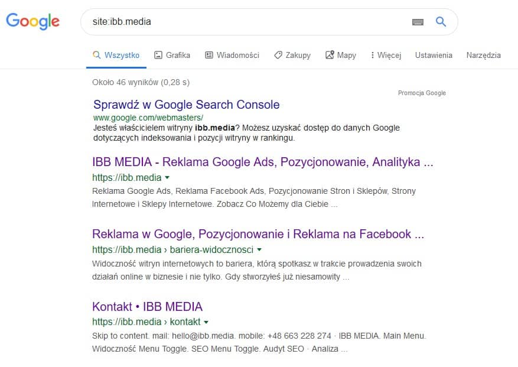The height and width of the screenshot is (367, 518).
Task: Click the Google logo
Action: click(32, 21)
